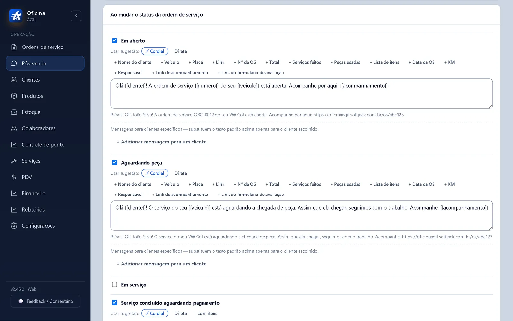
Task: Open Configurações in sidebar
Action: [45, 226]
